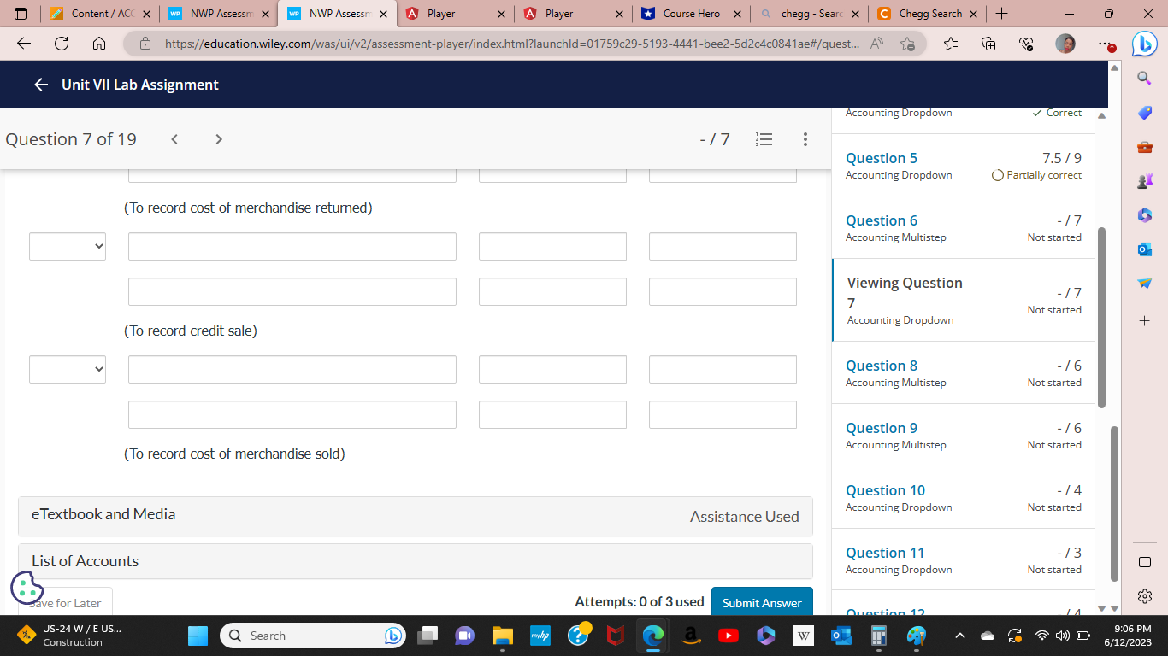Image resolution: width=1168 pixels, height=656 pixels.
Task: Open the Search icon in Edge sidebar
Action: coord(1144,78)
